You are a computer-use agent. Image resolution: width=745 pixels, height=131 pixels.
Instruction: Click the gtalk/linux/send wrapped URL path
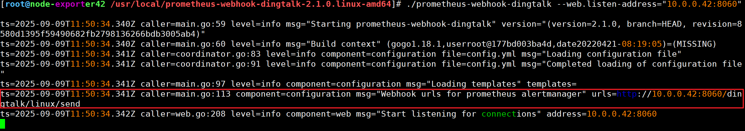[40, 104]
